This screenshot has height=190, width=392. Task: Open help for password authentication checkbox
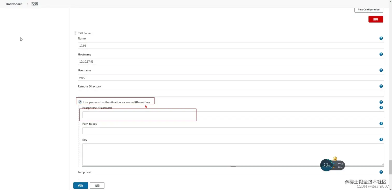pos(381,102)
